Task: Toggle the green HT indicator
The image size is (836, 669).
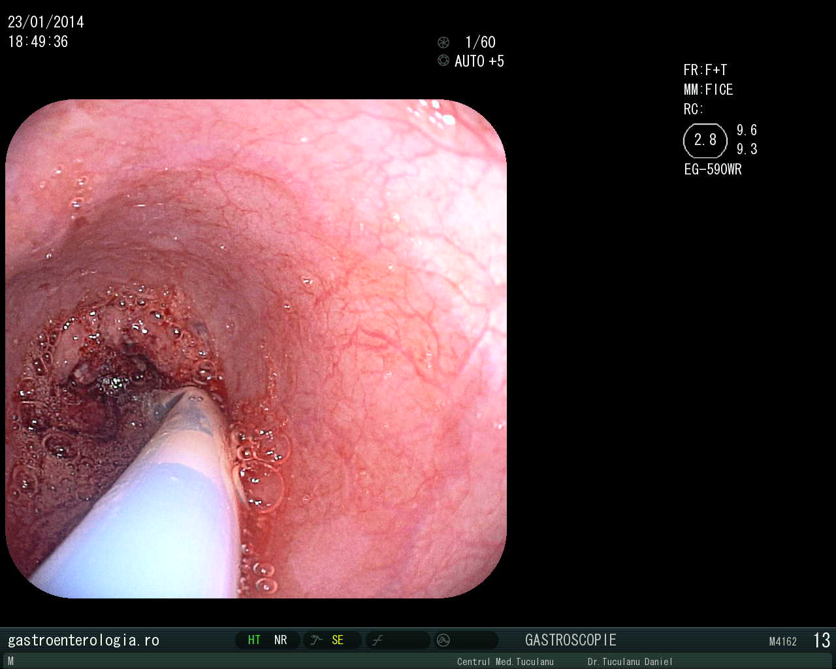Action: [x=254, y=640]
